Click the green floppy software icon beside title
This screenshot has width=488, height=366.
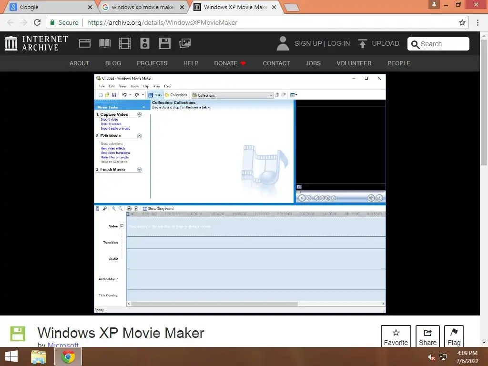(18, 334)
